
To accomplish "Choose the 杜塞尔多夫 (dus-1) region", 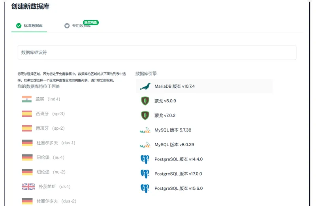I will pos(56,143).
